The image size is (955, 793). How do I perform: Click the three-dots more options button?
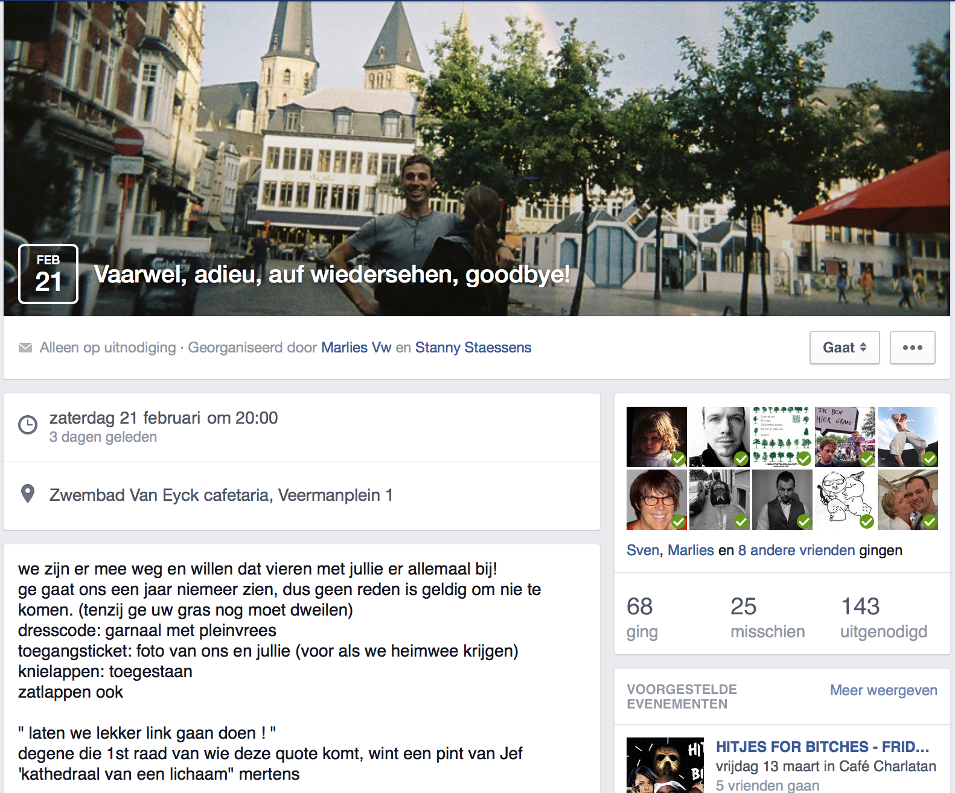(912, 348)
